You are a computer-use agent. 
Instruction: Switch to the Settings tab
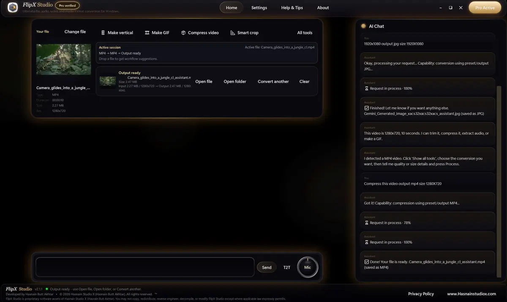click(x=259, y=8)
